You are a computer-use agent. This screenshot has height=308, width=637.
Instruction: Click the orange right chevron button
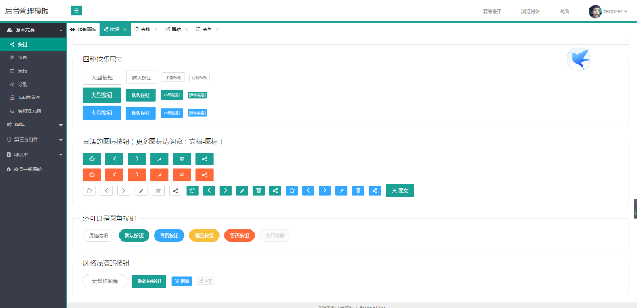(x=137, y=175)
